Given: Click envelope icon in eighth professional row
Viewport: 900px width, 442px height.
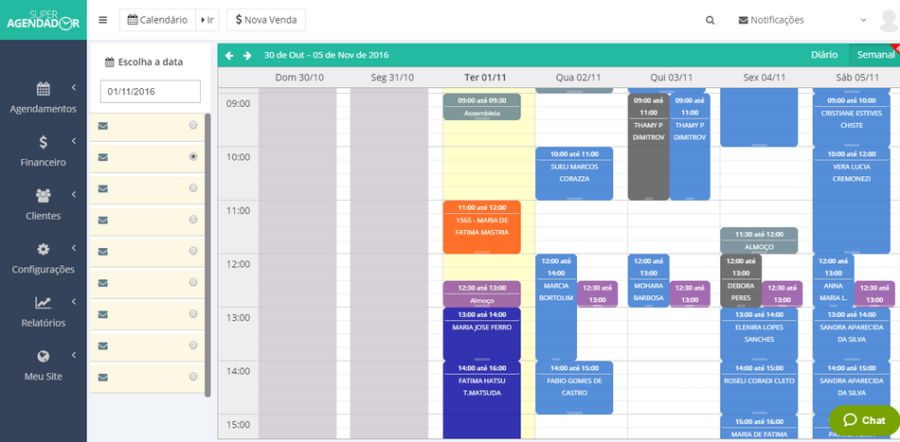Looking at the screenshot, I should (x=102, y=345).
